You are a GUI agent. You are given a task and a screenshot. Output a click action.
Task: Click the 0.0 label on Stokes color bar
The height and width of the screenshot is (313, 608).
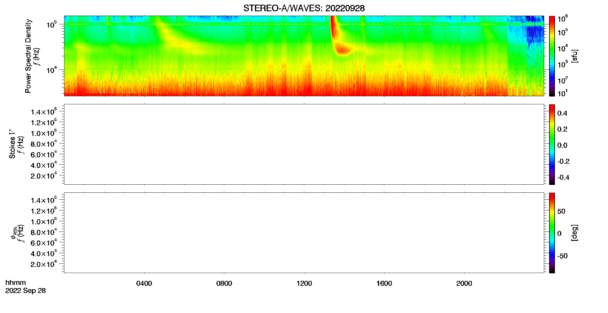[562, 145]
